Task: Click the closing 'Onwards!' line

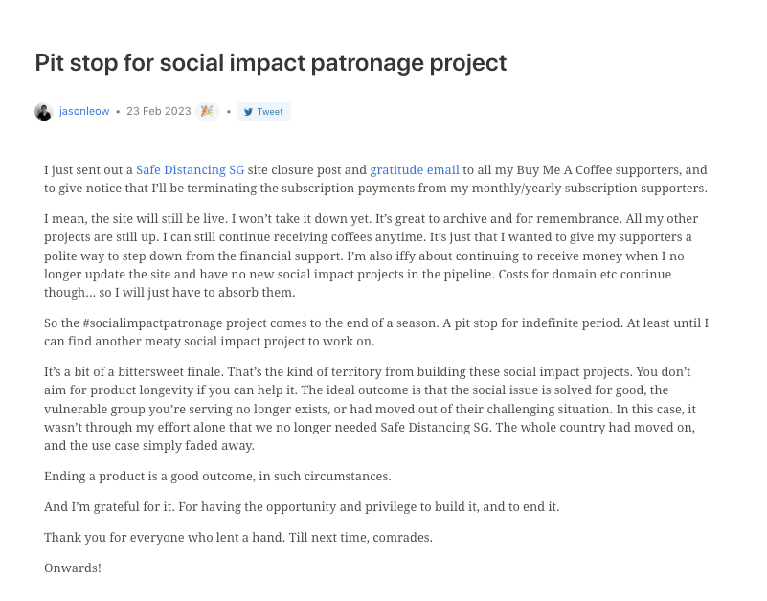Action: pyautogui.click(x=73, y=568)
